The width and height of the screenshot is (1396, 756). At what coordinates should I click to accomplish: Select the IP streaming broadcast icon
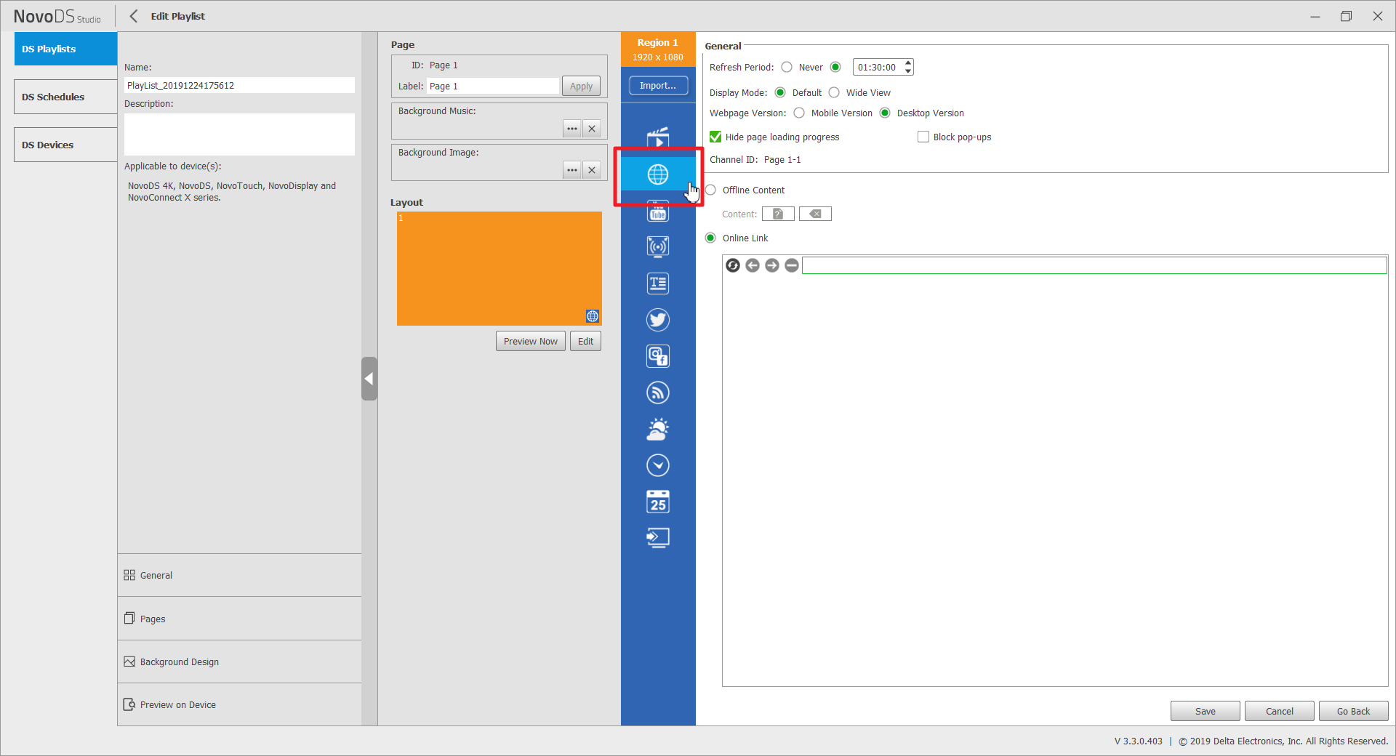pyautogui.click(x=658, y=246)
